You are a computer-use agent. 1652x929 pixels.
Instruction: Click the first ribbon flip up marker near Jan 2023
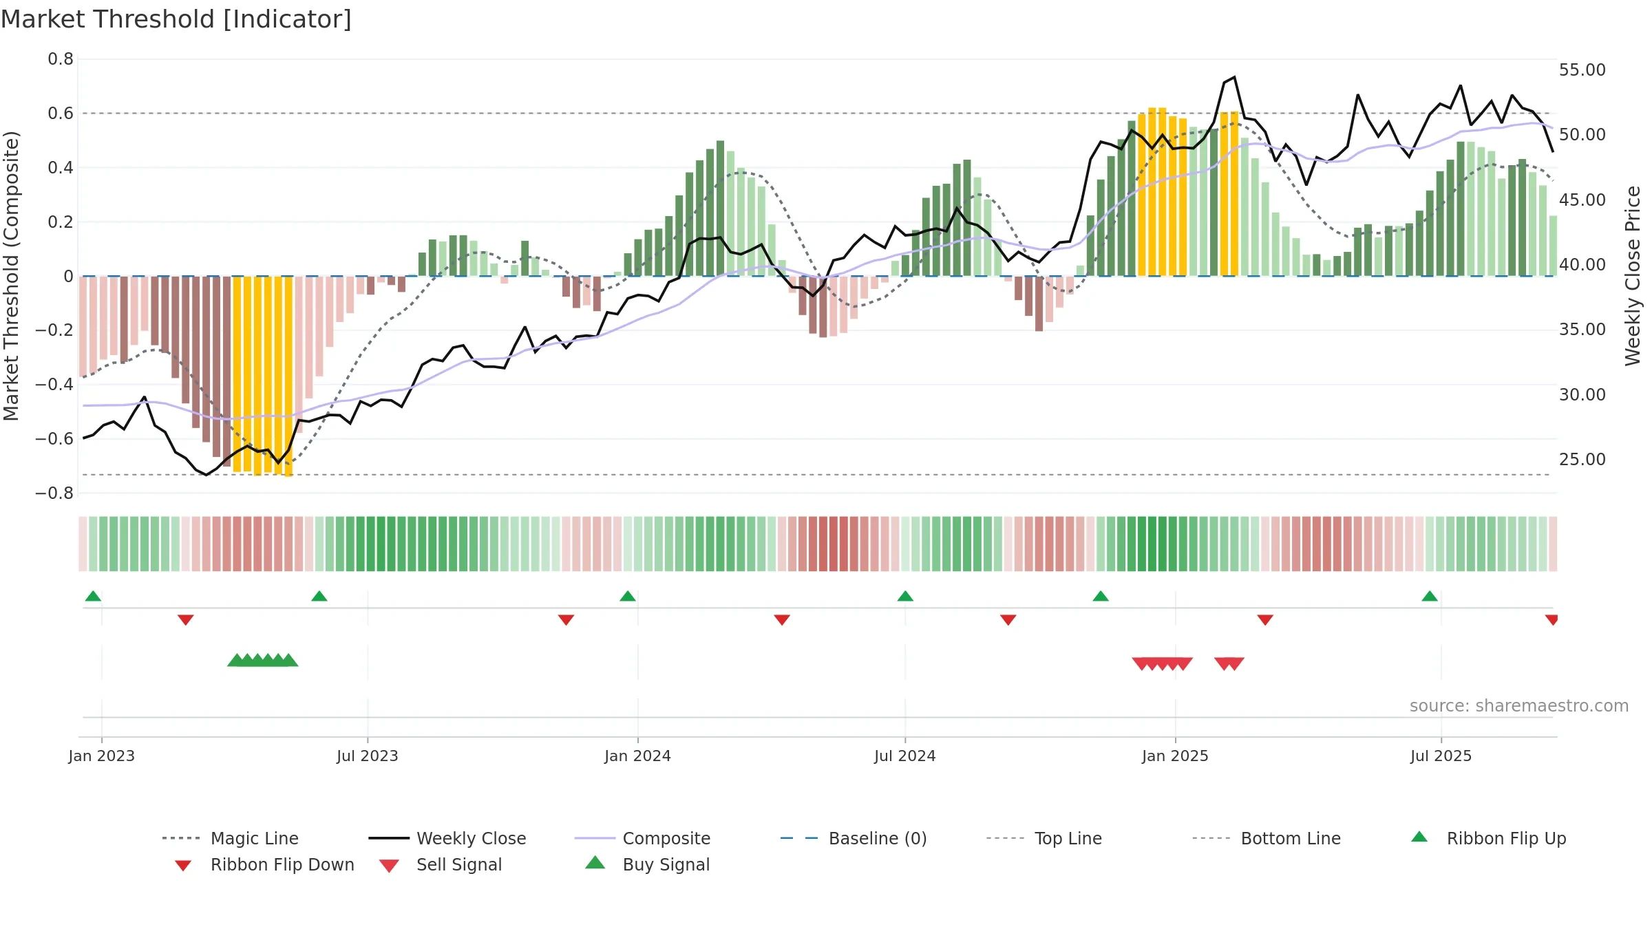coord(93,596)
